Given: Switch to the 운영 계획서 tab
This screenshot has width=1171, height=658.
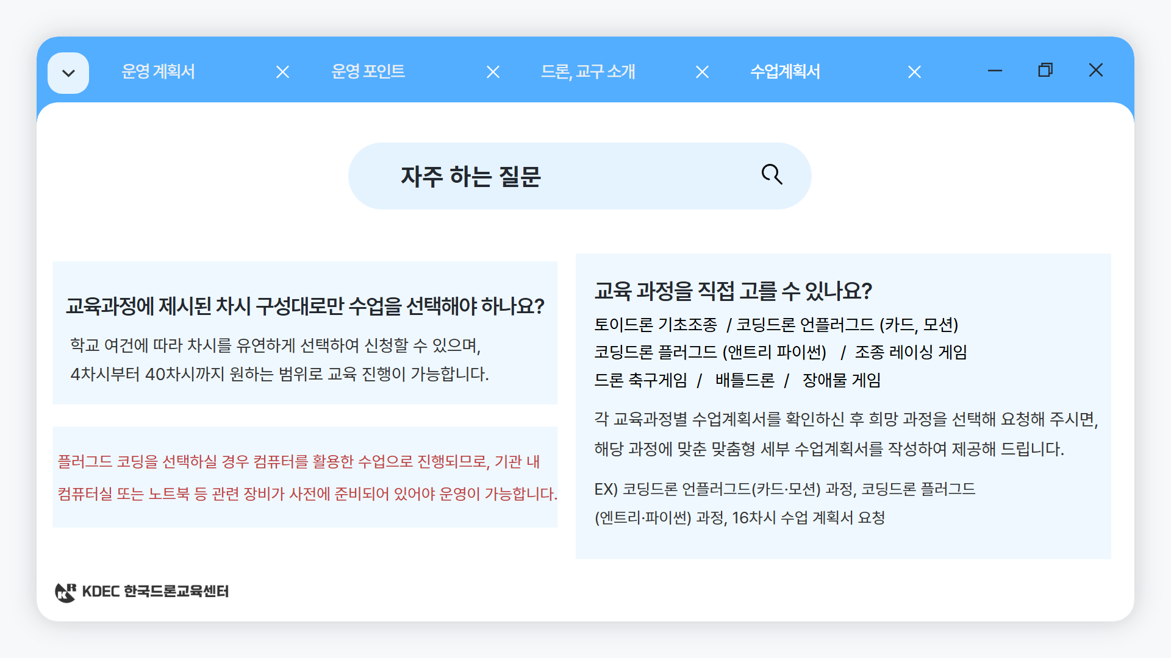Looking at the screenshot, I should (160, 72).
